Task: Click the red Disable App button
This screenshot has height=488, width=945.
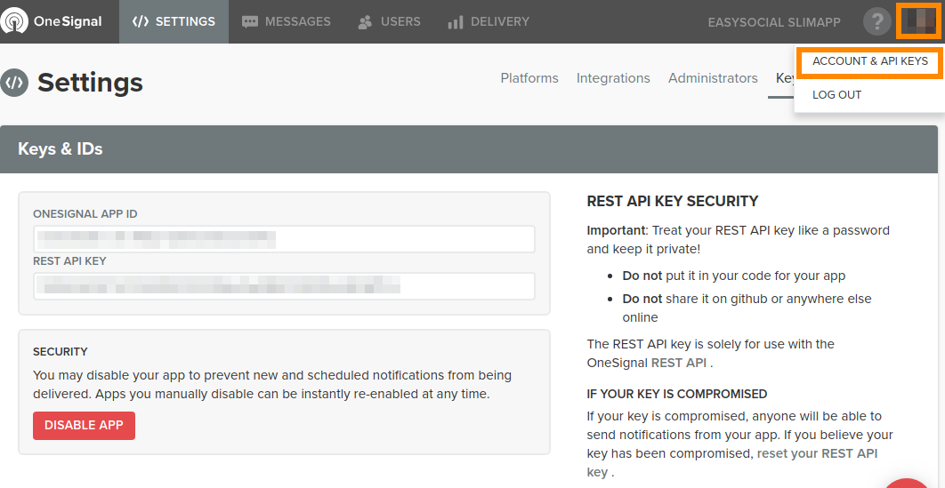Action: click(84, 426)
